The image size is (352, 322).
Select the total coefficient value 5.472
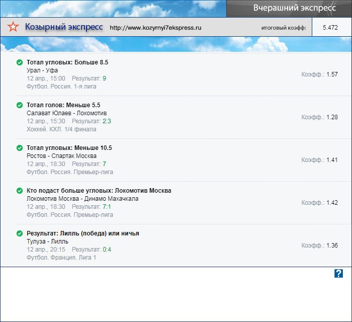[330, 28]
